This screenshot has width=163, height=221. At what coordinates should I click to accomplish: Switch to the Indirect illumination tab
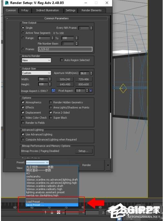coord(48,10)
